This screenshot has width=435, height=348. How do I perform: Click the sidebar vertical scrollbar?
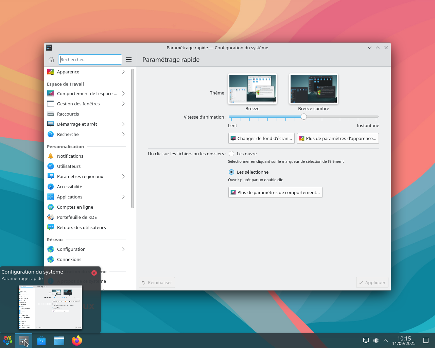coord(133,138)
